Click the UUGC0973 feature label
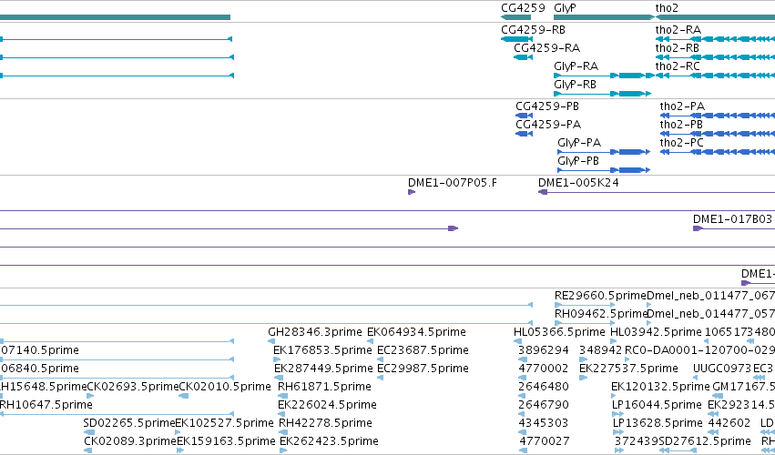This screenshot has height=455, width=775. (x=721, y=369)
